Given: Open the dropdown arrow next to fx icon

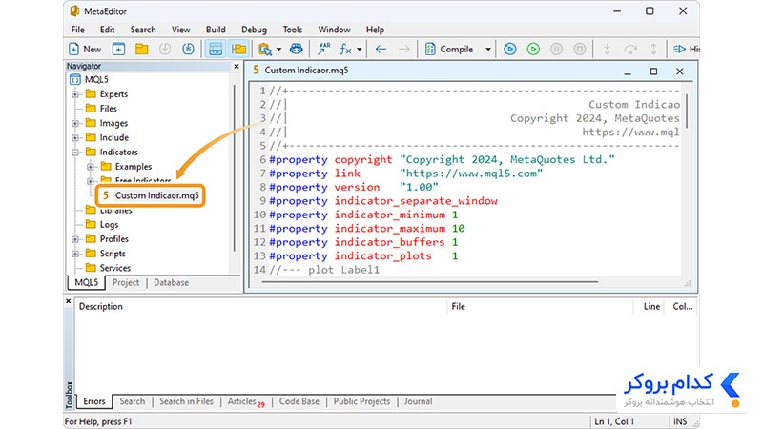Looking at the screenshot, I should (x=360, y=50).
